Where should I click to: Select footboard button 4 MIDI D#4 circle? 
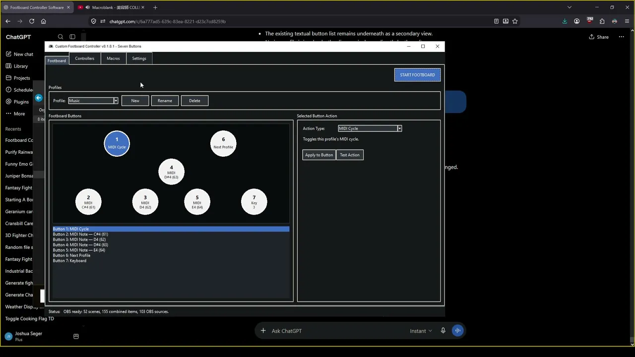click(171, 172)
